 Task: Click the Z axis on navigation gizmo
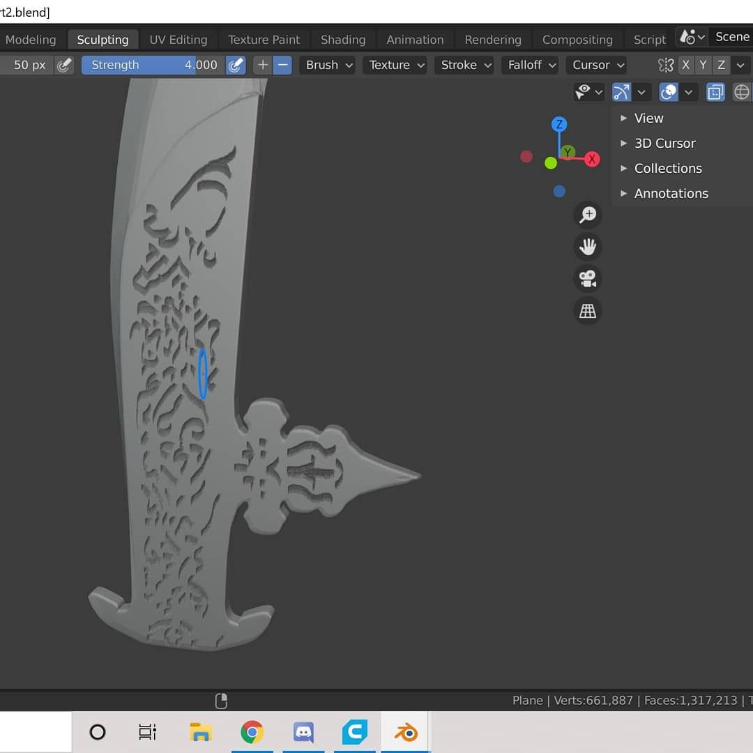(x=559, y=124)
